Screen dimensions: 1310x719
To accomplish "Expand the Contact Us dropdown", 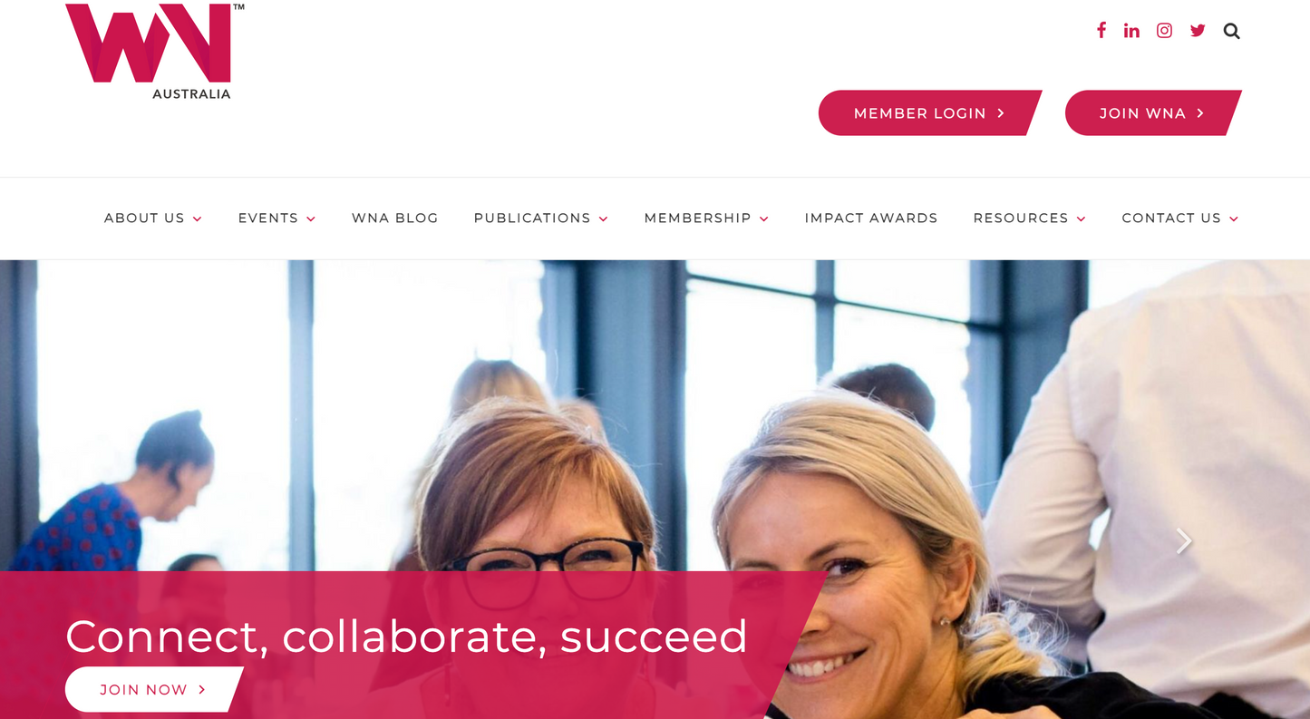I will pos(1179,219).
